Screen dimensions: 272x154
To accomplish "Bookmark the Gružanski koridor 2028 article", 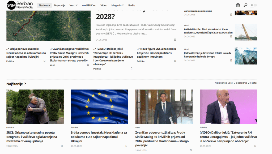I will point(175,40).
